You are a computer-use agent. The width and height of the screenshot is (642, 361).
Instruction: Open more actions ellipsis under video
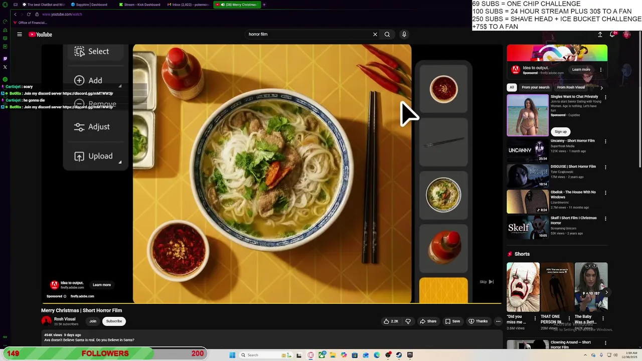click(x=498, y=321)
